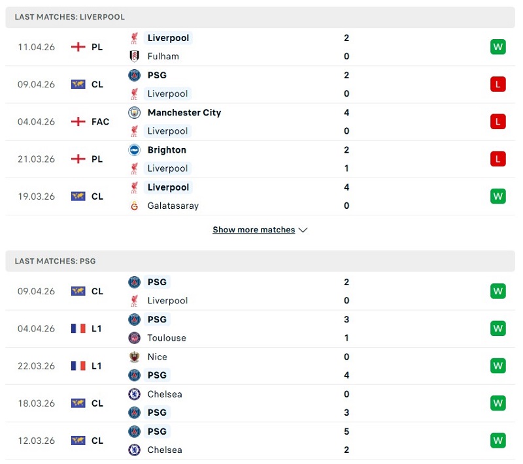Click the Galatasaray crest icon

click(x=135, y=206)
